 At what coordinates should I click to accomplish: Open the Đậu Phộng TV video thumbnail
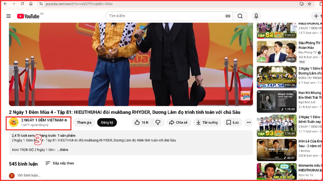(276, 52)
